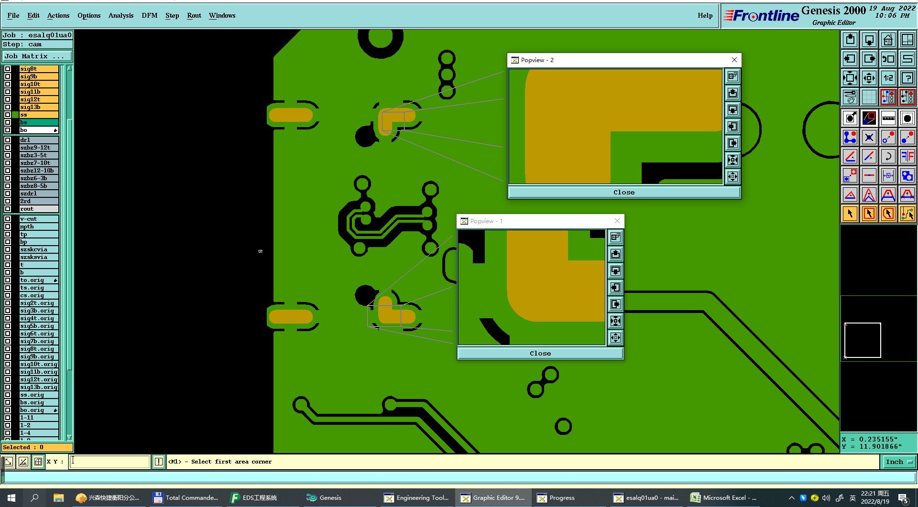Open the Help menu
Image resolution: width=918 pixels, height=507 pixels.
click(705, 15)
